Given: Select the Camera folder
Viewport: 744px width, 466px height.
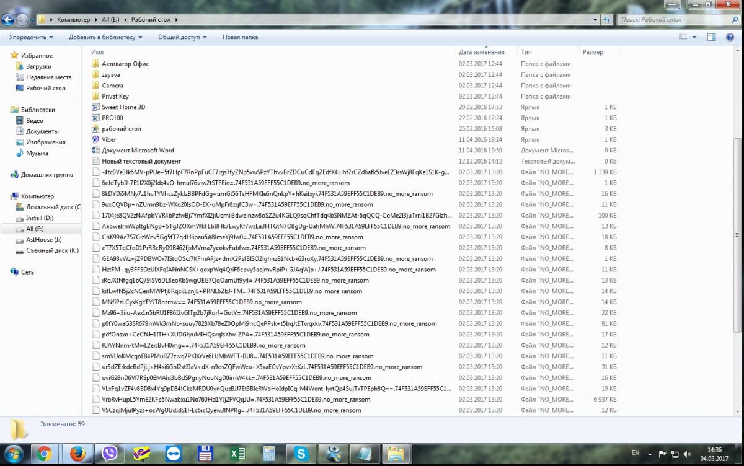Looking at the screenshot, I should coord(112,86).
